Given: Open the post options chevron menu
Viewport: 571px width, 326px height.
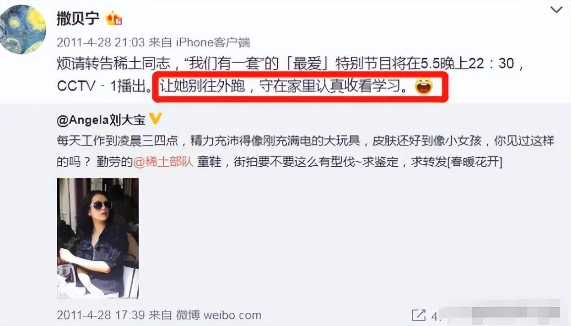Looking at the screenshot, I should (x=556, y=9).
